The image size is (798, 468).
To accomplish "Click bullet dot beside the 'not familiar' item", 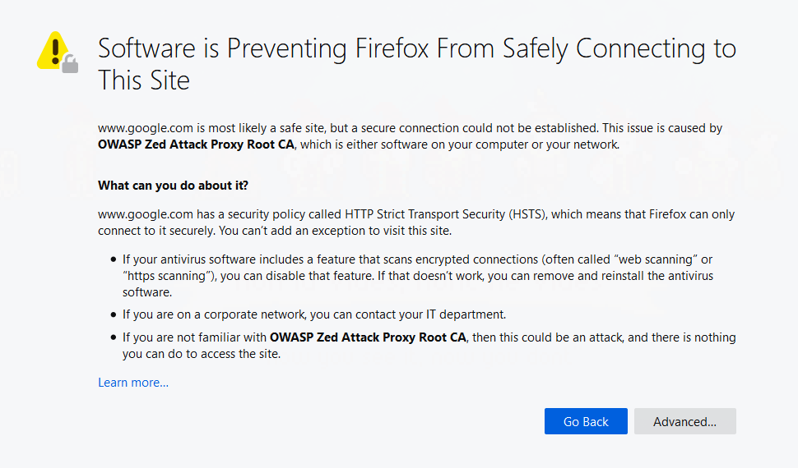I will click(x=113, y=337).
